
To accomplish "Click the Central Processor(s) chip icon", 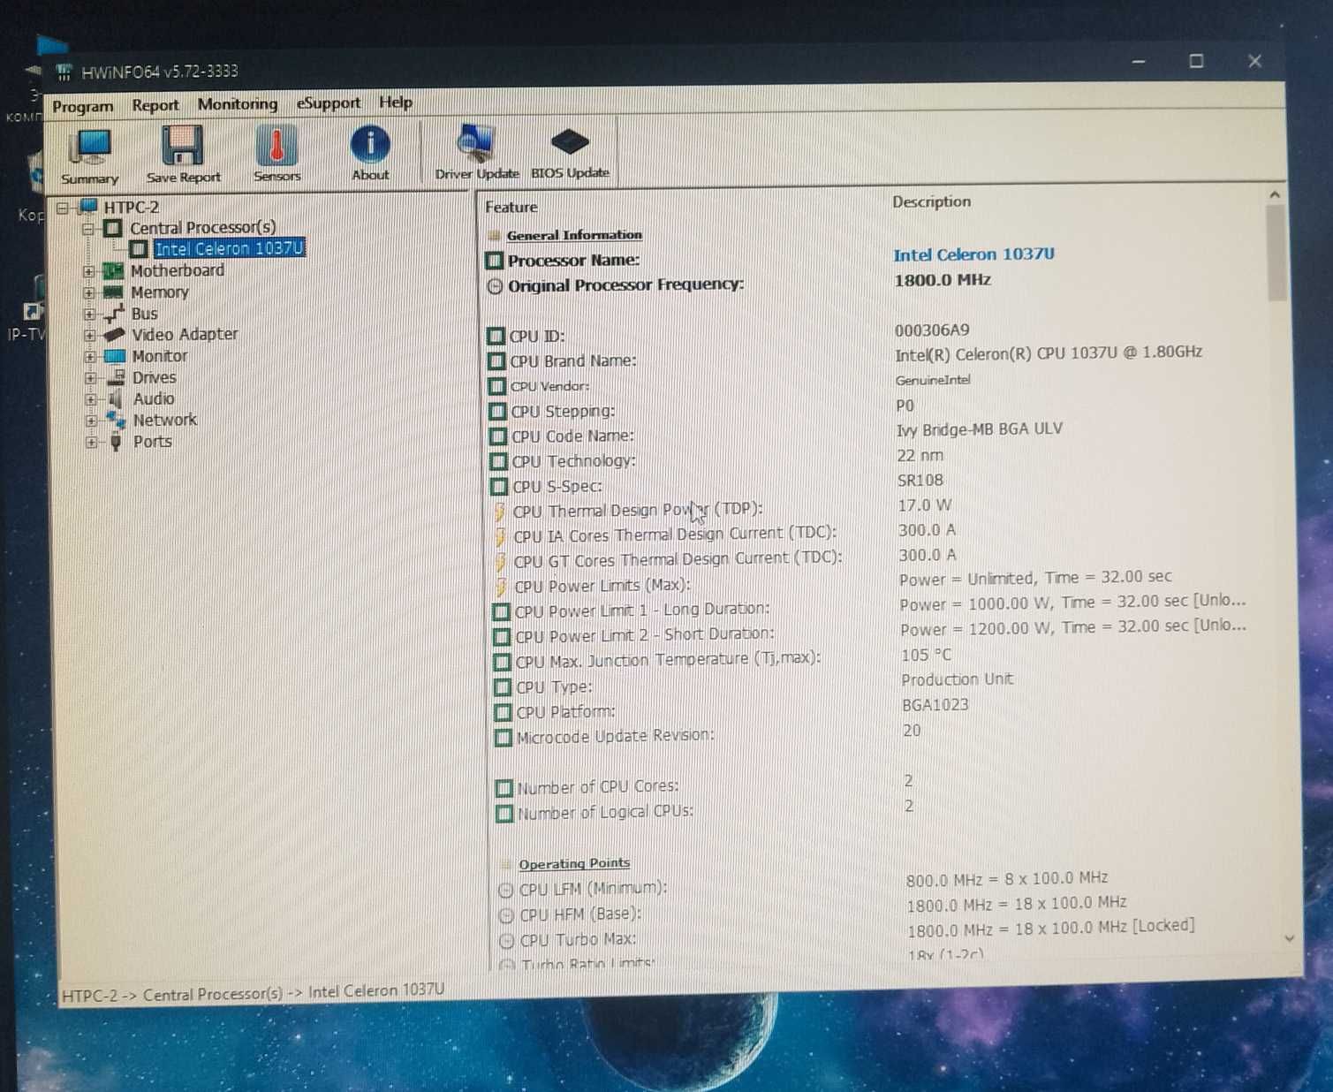I will coord(113,229).
